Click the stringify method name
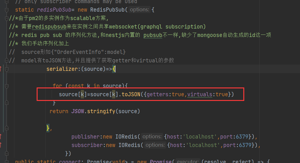This screenshot has height=163, width=300. [x=101, y=111]
